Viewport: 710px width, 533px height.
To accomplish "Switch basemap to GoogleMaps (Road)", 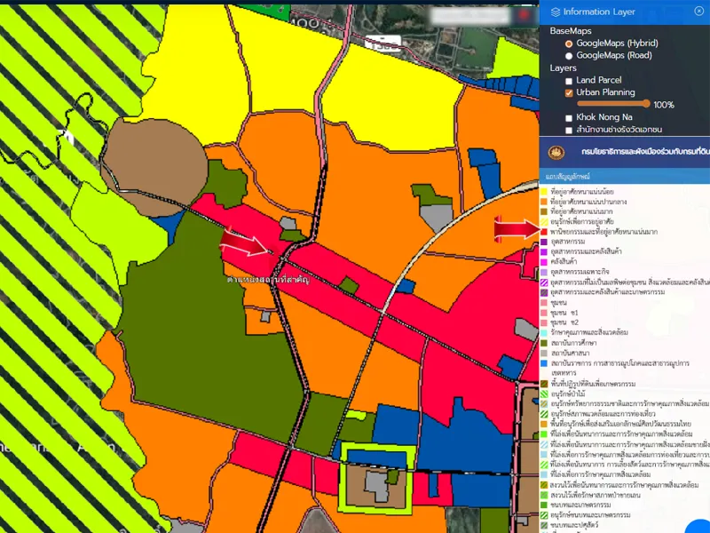I will click(569, 55).
